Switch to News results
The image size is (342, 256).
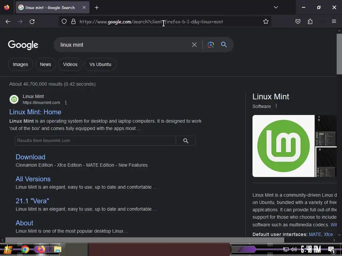click(x=45, y=64)
